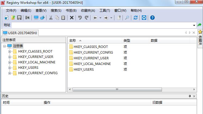Open Options via the gear icon

(x=144, y=18)
